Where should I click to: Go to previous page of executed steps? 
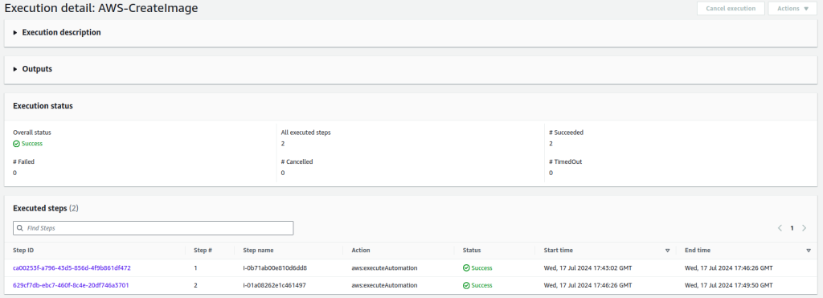pyautogui.click(x=780, y=228)
